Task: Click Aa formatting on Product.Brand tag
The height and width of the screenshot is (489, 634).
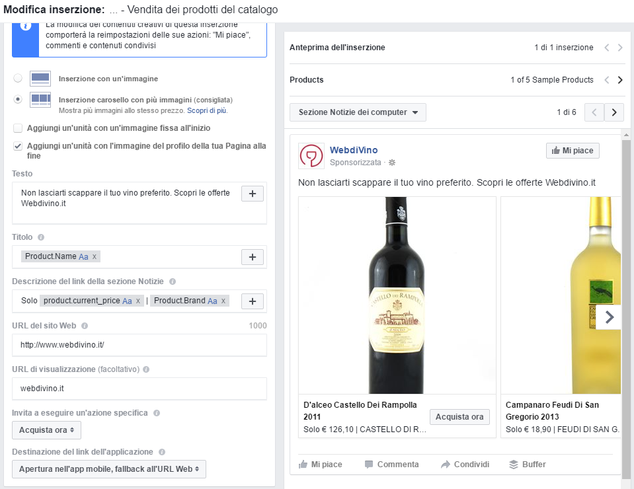Action: [212, 301]
